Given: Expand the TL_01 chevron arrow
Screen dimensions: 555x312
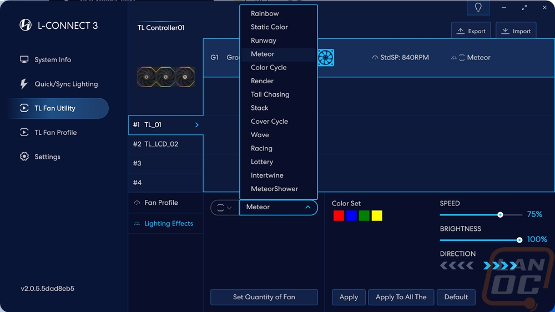Looking at the screenshot, I should pyautogui.click(x=197, y=125).
